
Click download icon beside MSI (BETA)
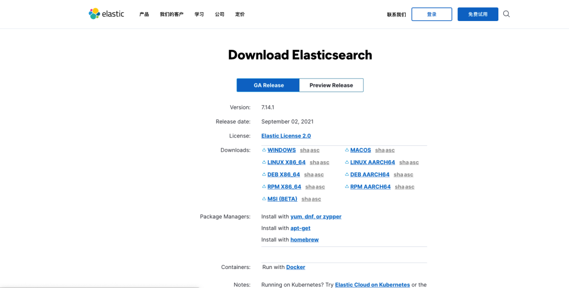pos(264,199)
